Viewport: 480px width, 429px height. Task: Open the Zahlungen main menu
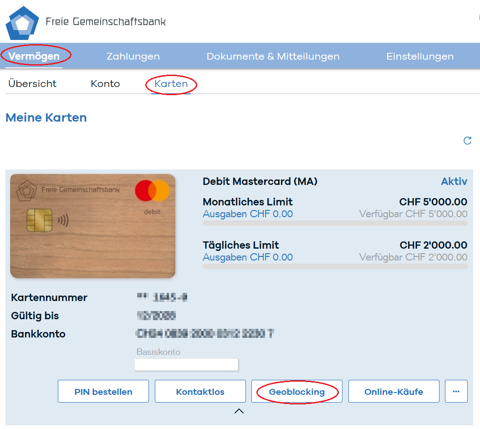point(133,56)
